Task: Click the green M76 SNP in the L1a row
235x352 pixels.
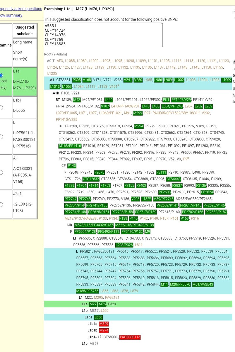Action: pos(102,304)
